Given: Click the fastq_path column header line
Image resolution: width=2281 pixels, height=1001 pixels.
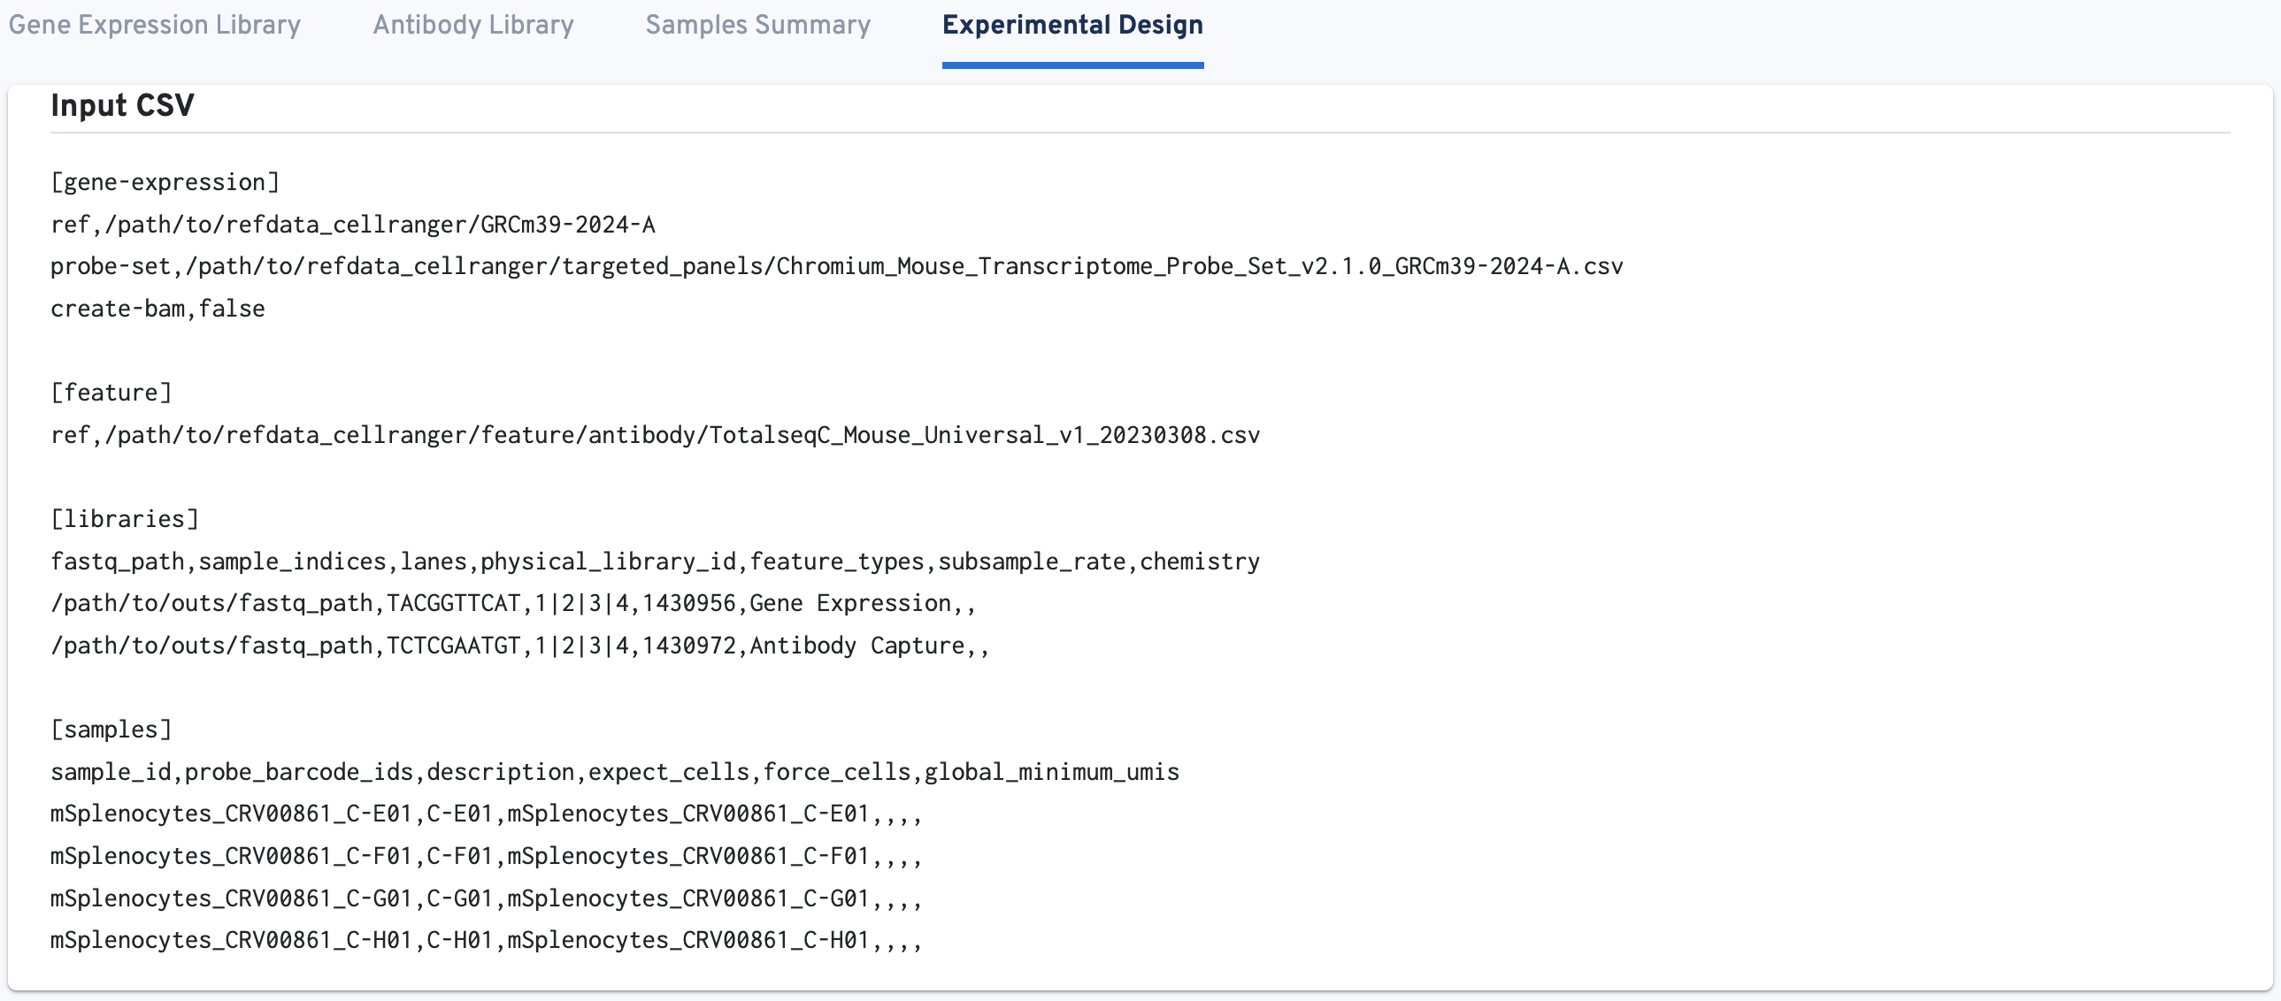Looking at the screenshot, I should [x=655, y=562].
